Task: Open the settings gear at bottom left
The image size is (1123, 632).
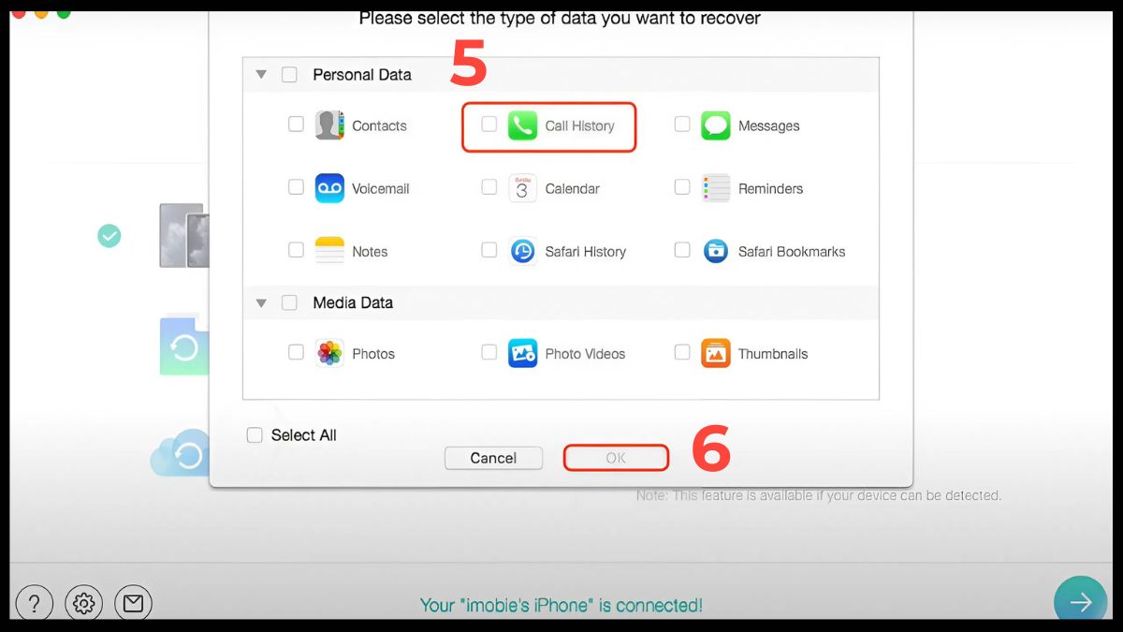Action: click(x=84, y=604)
